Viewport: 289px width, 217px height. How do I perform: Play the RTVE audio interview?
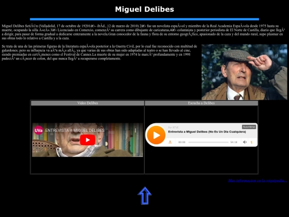point(156,135)
